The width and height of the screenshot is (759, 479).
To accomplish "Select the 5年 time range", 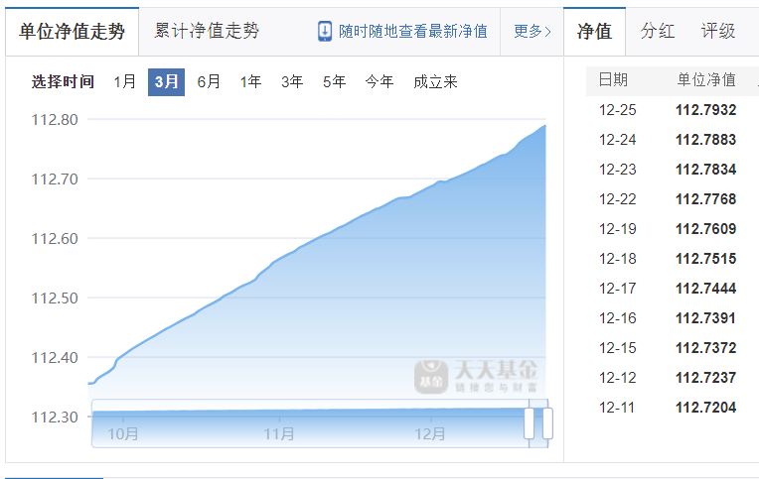I will tap(335, 81).
